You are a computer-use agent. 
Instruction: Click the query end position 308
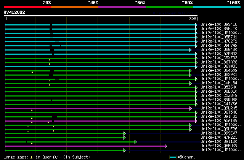click(193, 19)
